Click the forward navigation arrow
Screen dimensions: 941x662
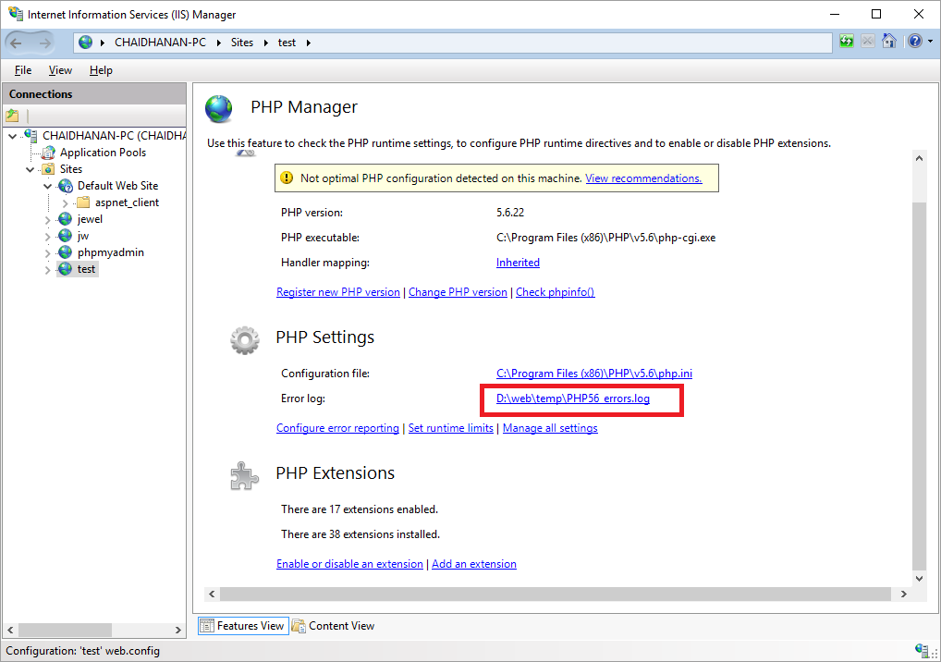(45, 43)
